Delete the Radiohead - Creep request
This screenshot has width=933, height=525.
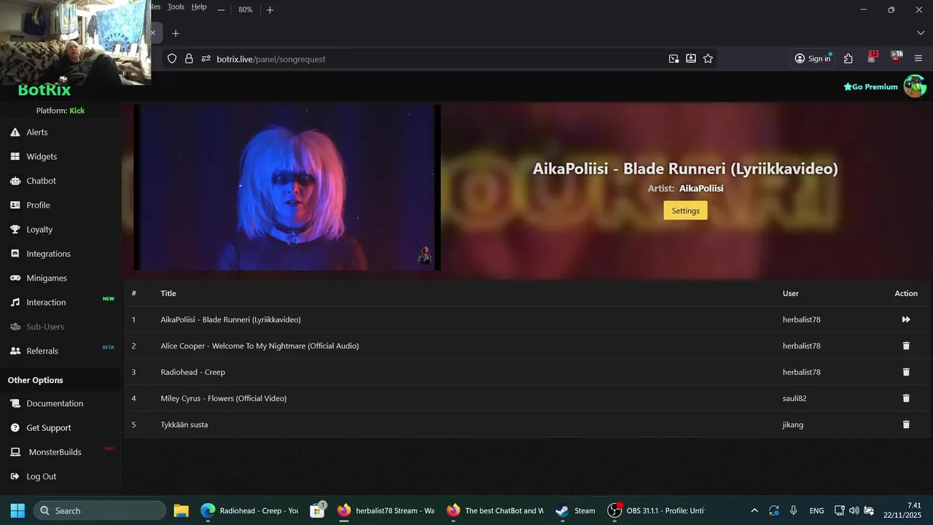pos(906,372)
